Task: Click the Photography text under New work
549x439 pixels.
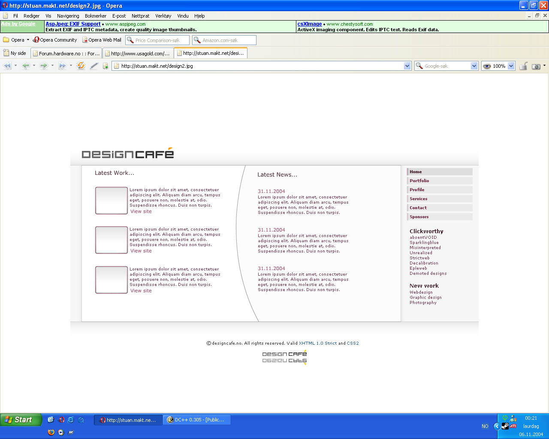Action: [x=423, y=303]
